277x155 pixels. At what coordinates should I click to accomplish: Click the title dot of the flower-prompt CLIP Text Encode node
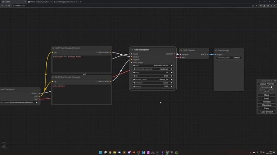pyautogui.click(x=53, y=48)
